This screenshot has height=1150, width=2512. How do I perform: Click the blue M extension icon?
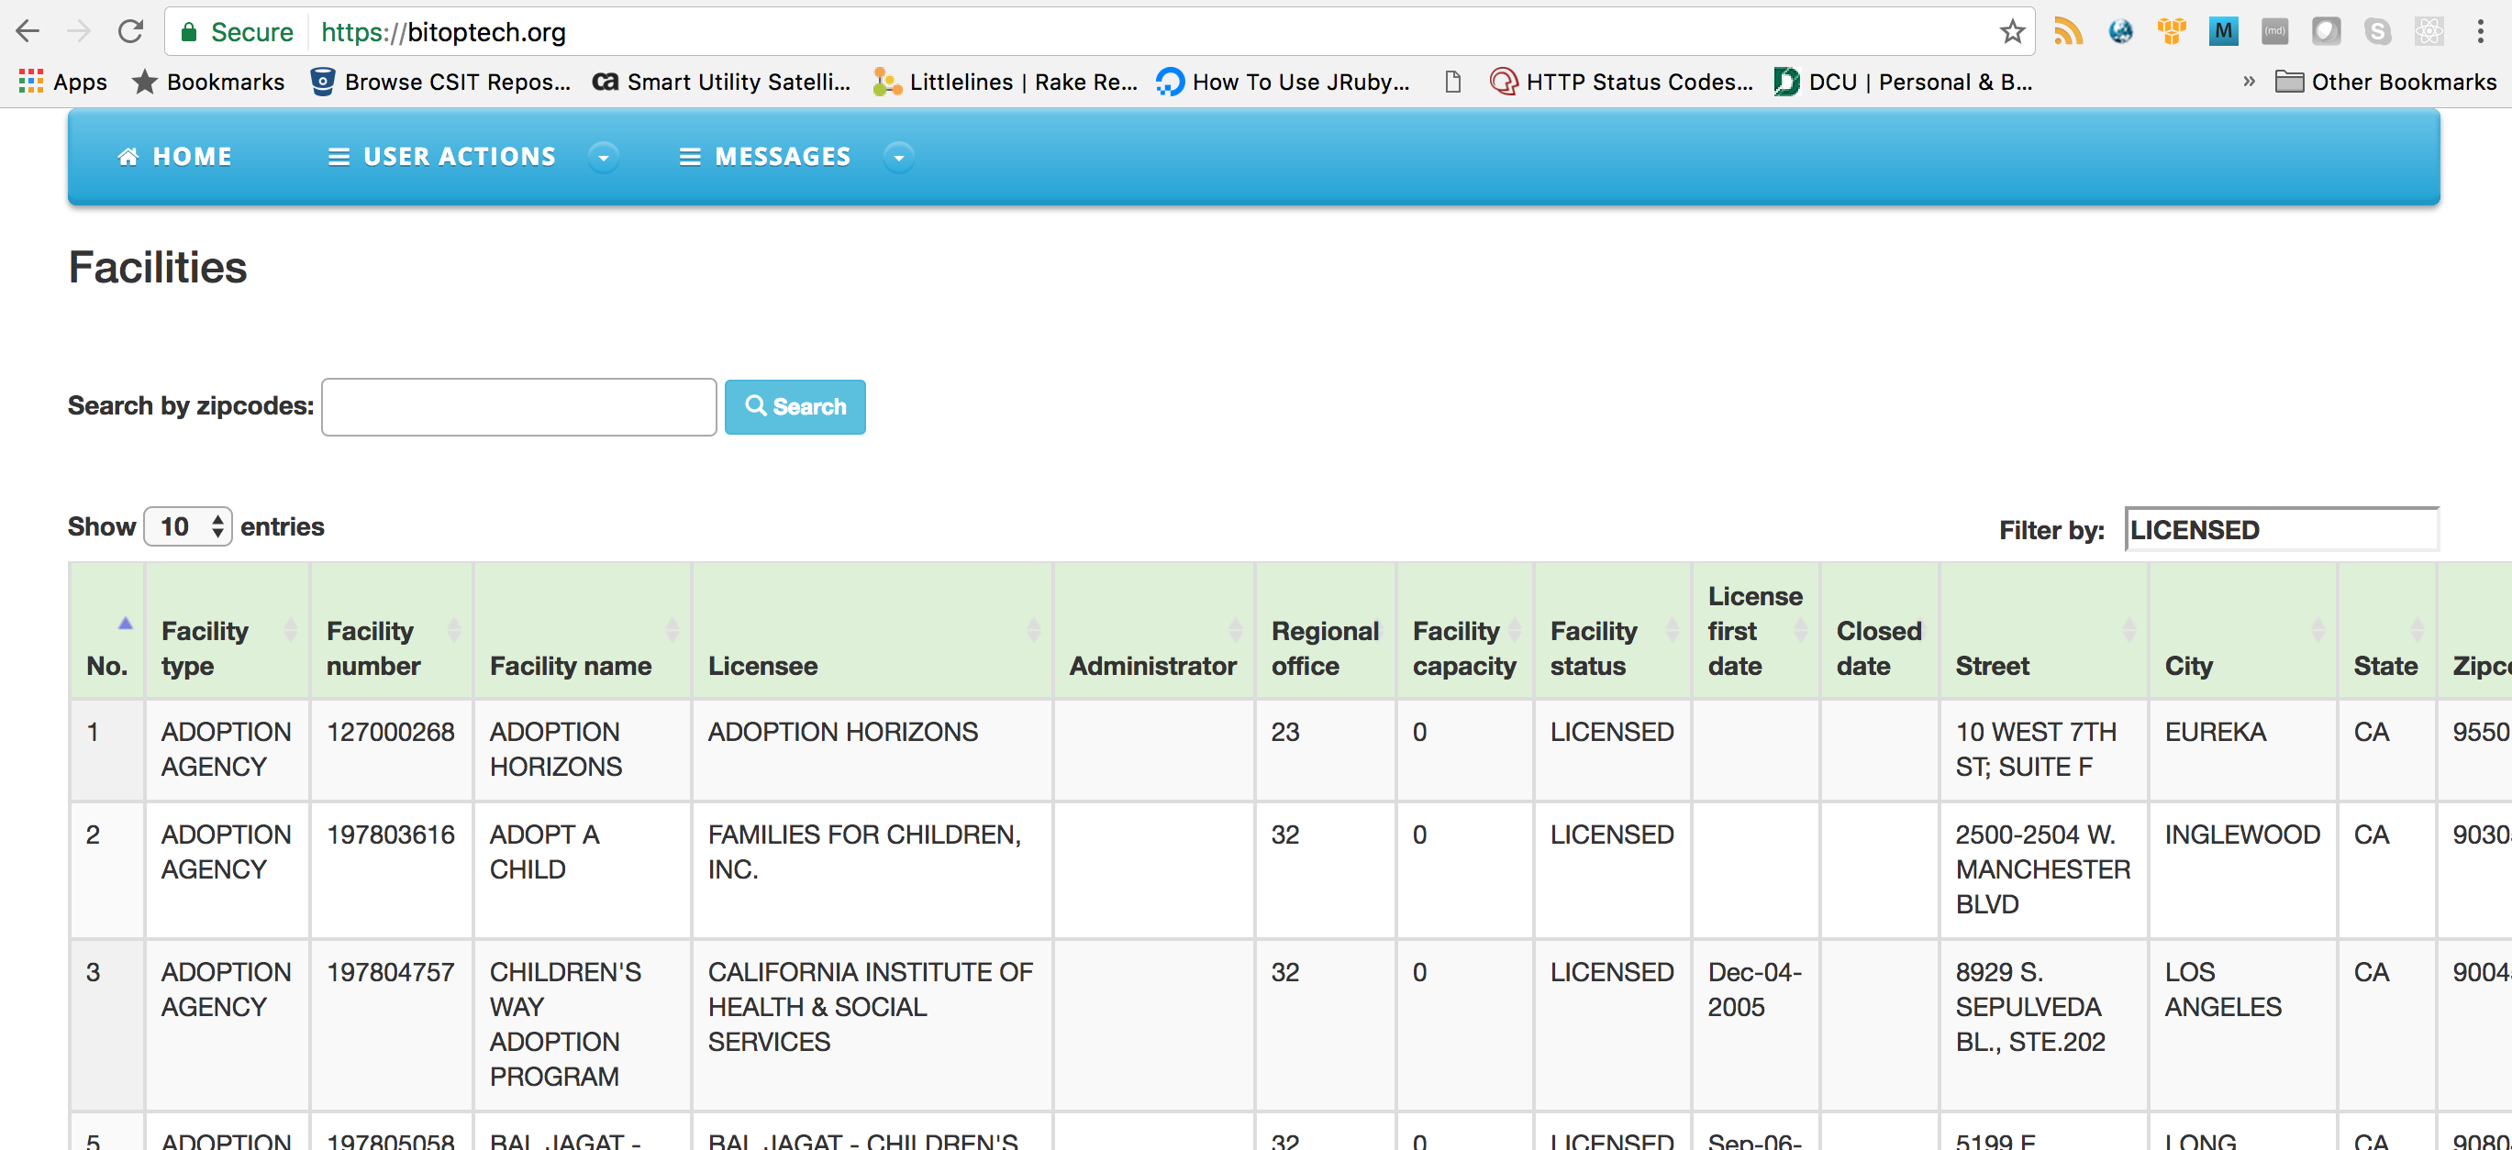point(2222,32)
